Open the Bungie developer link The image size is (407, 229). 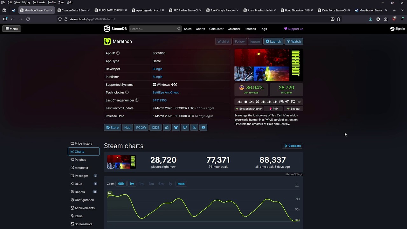click(x=157, y=69)
